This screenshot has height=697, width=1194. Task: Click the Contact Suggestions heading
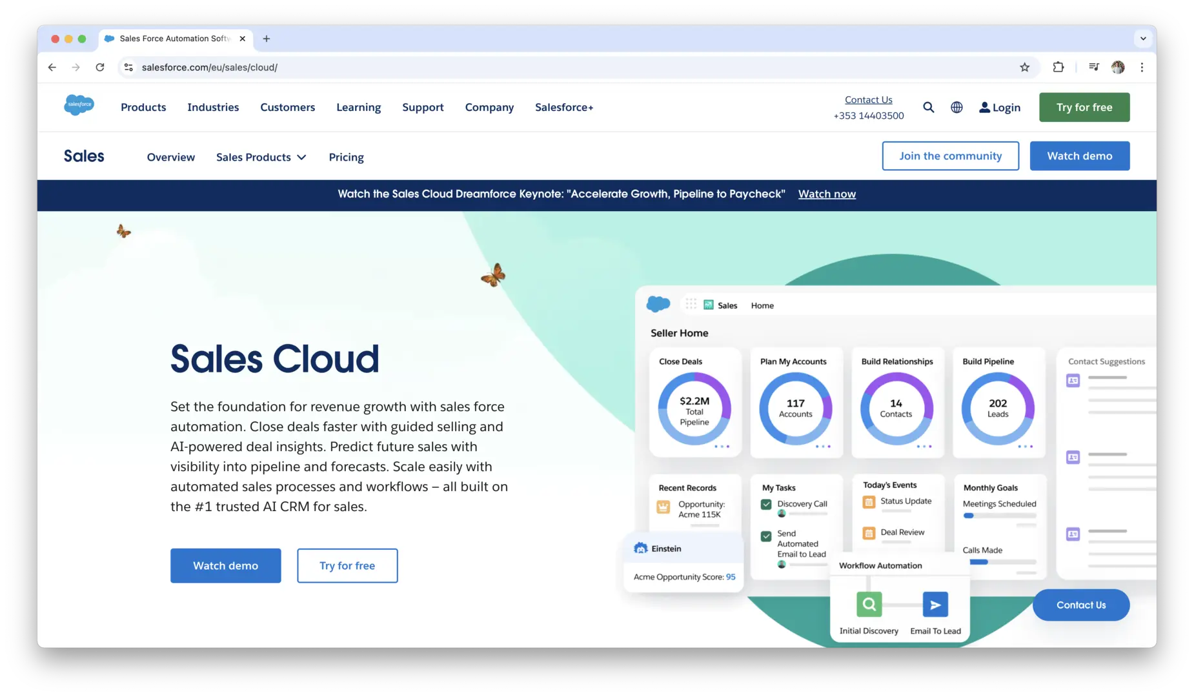tap(1106, 361)
